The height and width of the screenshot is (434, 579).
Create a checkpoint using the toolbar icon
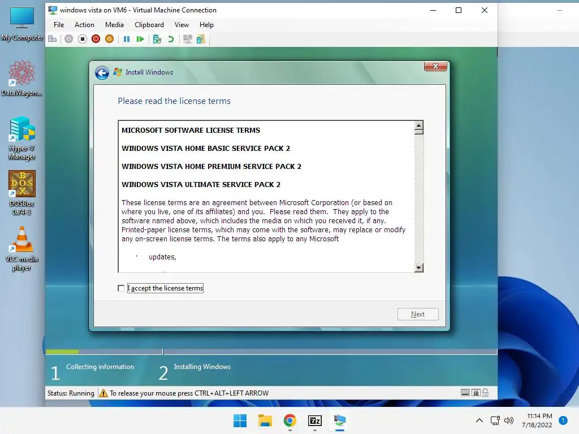[157, 39]
